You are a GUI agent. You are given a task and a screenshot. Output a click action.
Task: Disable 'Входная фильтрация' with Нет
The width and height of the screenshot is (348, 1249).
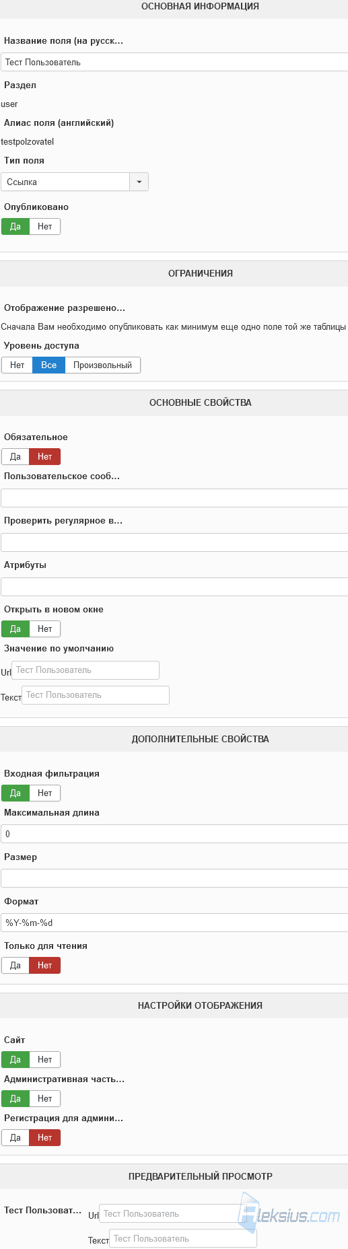tap(45, 793)
